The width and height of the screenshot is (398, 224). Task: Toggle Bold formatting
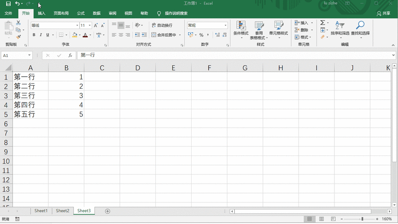[34, 35]
